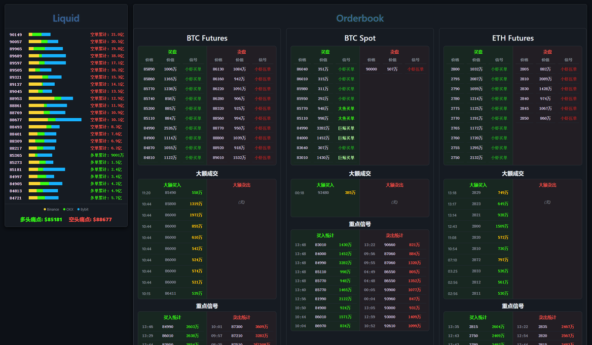This screenshot has height=345, width=592.
Task: Click trade price 86411 in BTC Futures
Action: coord(170,293)
